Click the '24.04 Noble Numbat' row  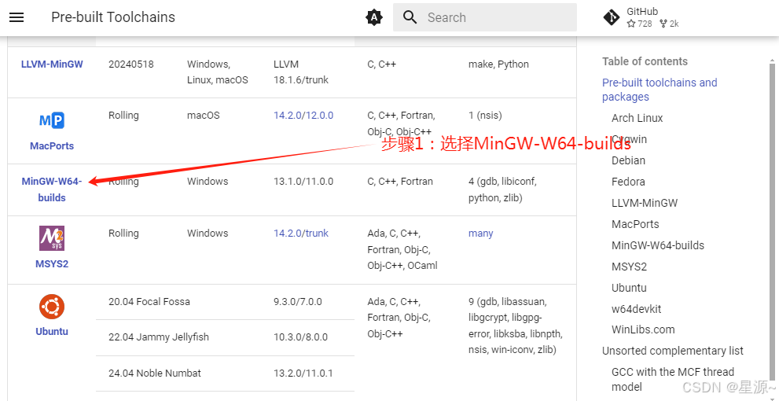click(155, 373)
